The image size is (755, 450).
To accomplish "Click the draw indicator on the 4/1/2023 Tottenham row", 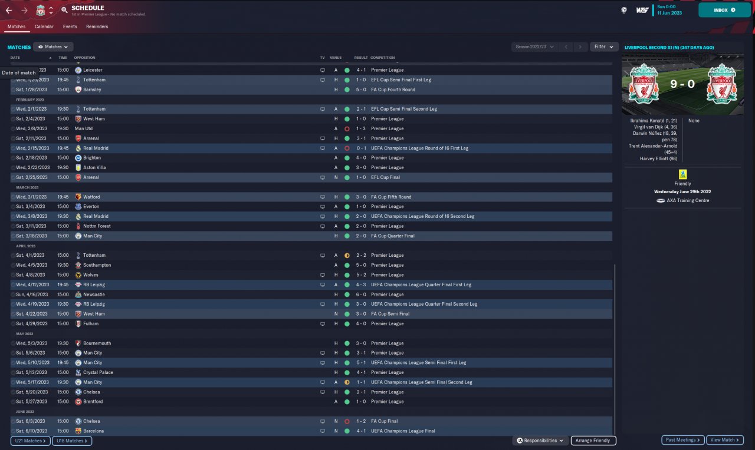I will 347,256.
